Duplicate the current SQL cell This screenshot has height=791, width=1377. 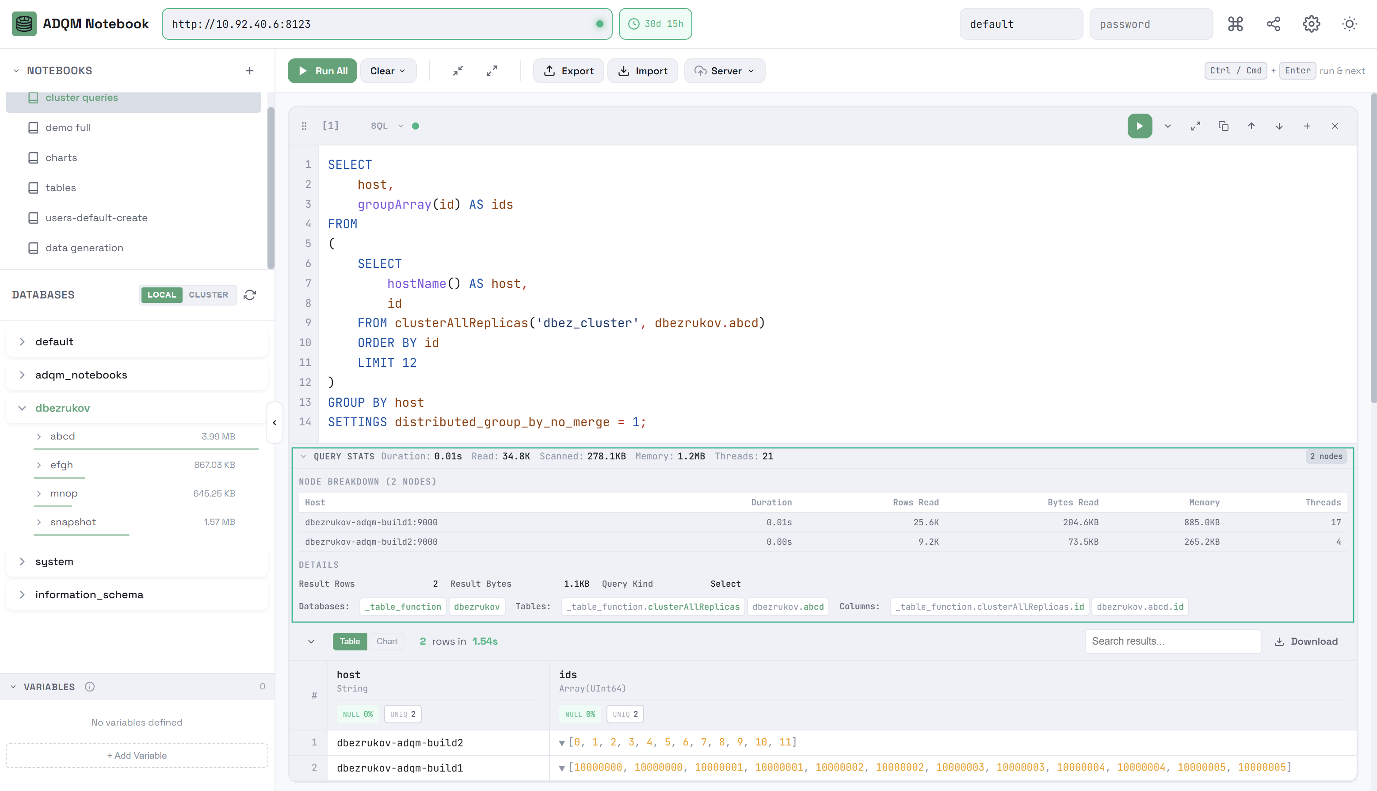1223,126
